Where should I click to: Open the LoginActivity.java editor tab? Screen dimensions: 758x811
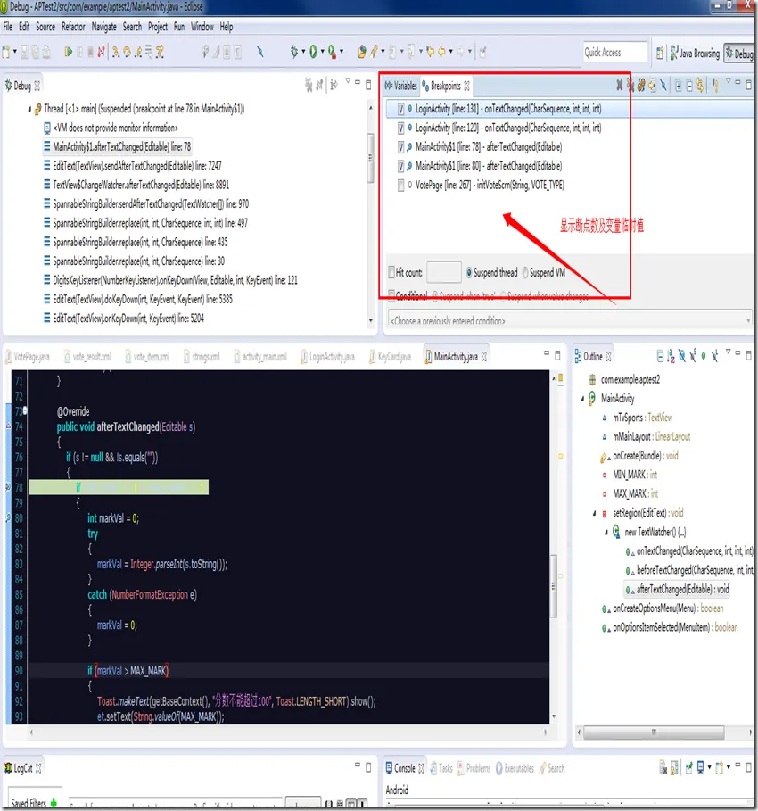point(326,357)
